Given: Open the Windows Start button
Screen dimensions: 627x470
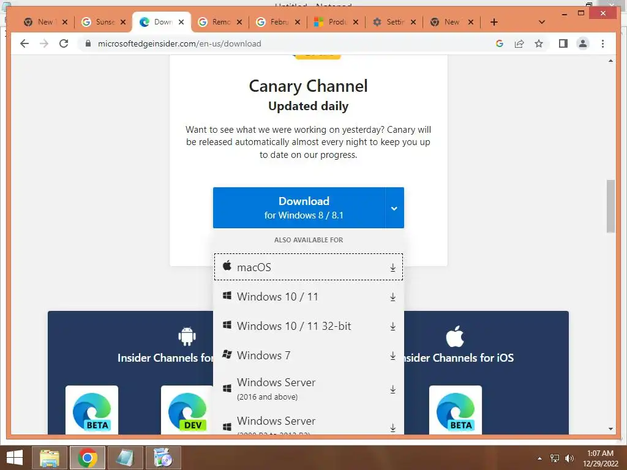Looking at the screenshot, I should [x=15, y=458].
